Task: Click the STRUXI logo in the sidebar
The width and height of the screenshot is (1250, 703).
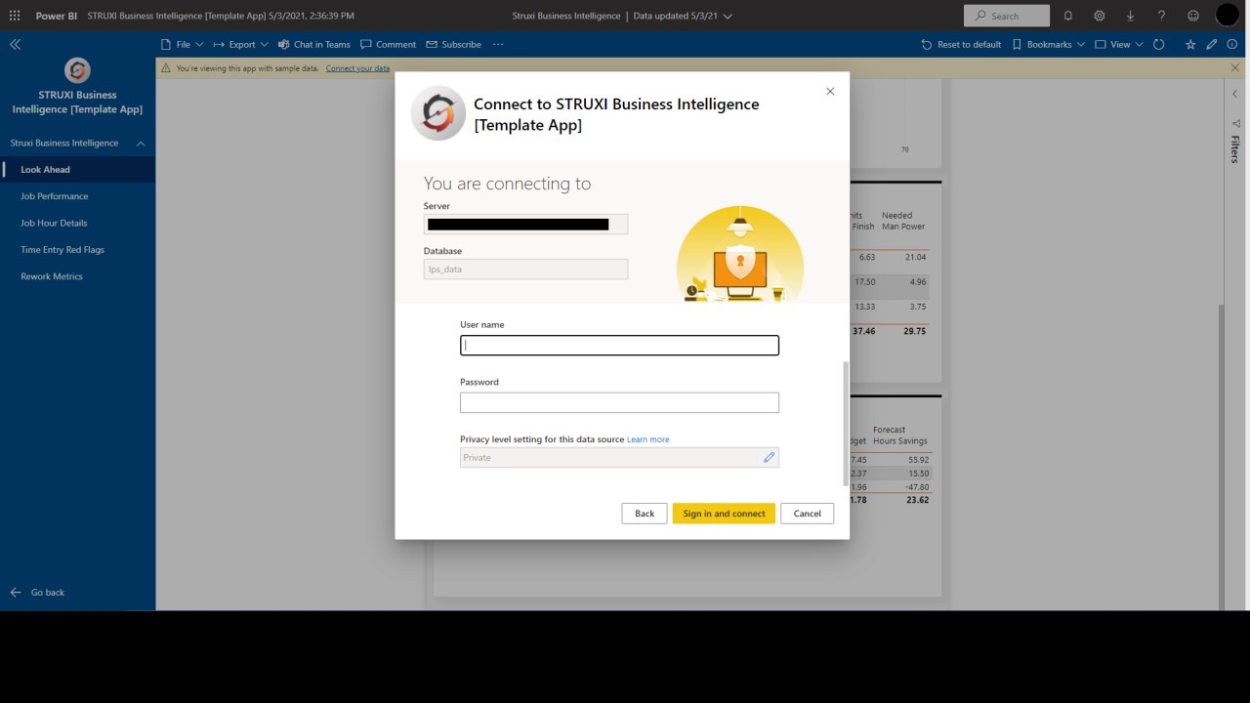Action: (77, 70)
